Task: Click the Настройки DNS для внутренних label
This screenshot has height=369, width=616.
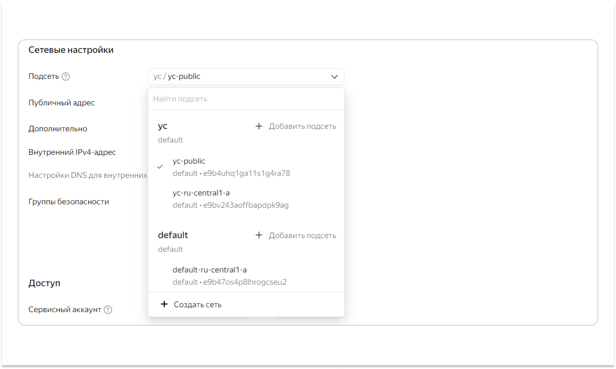Action: (88, 175)
